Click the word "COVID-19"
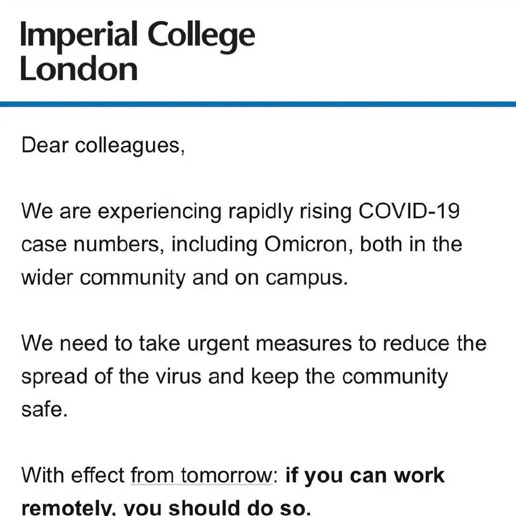Image resolution: width=516 pixels, height=516 pixels. point(408,211)
